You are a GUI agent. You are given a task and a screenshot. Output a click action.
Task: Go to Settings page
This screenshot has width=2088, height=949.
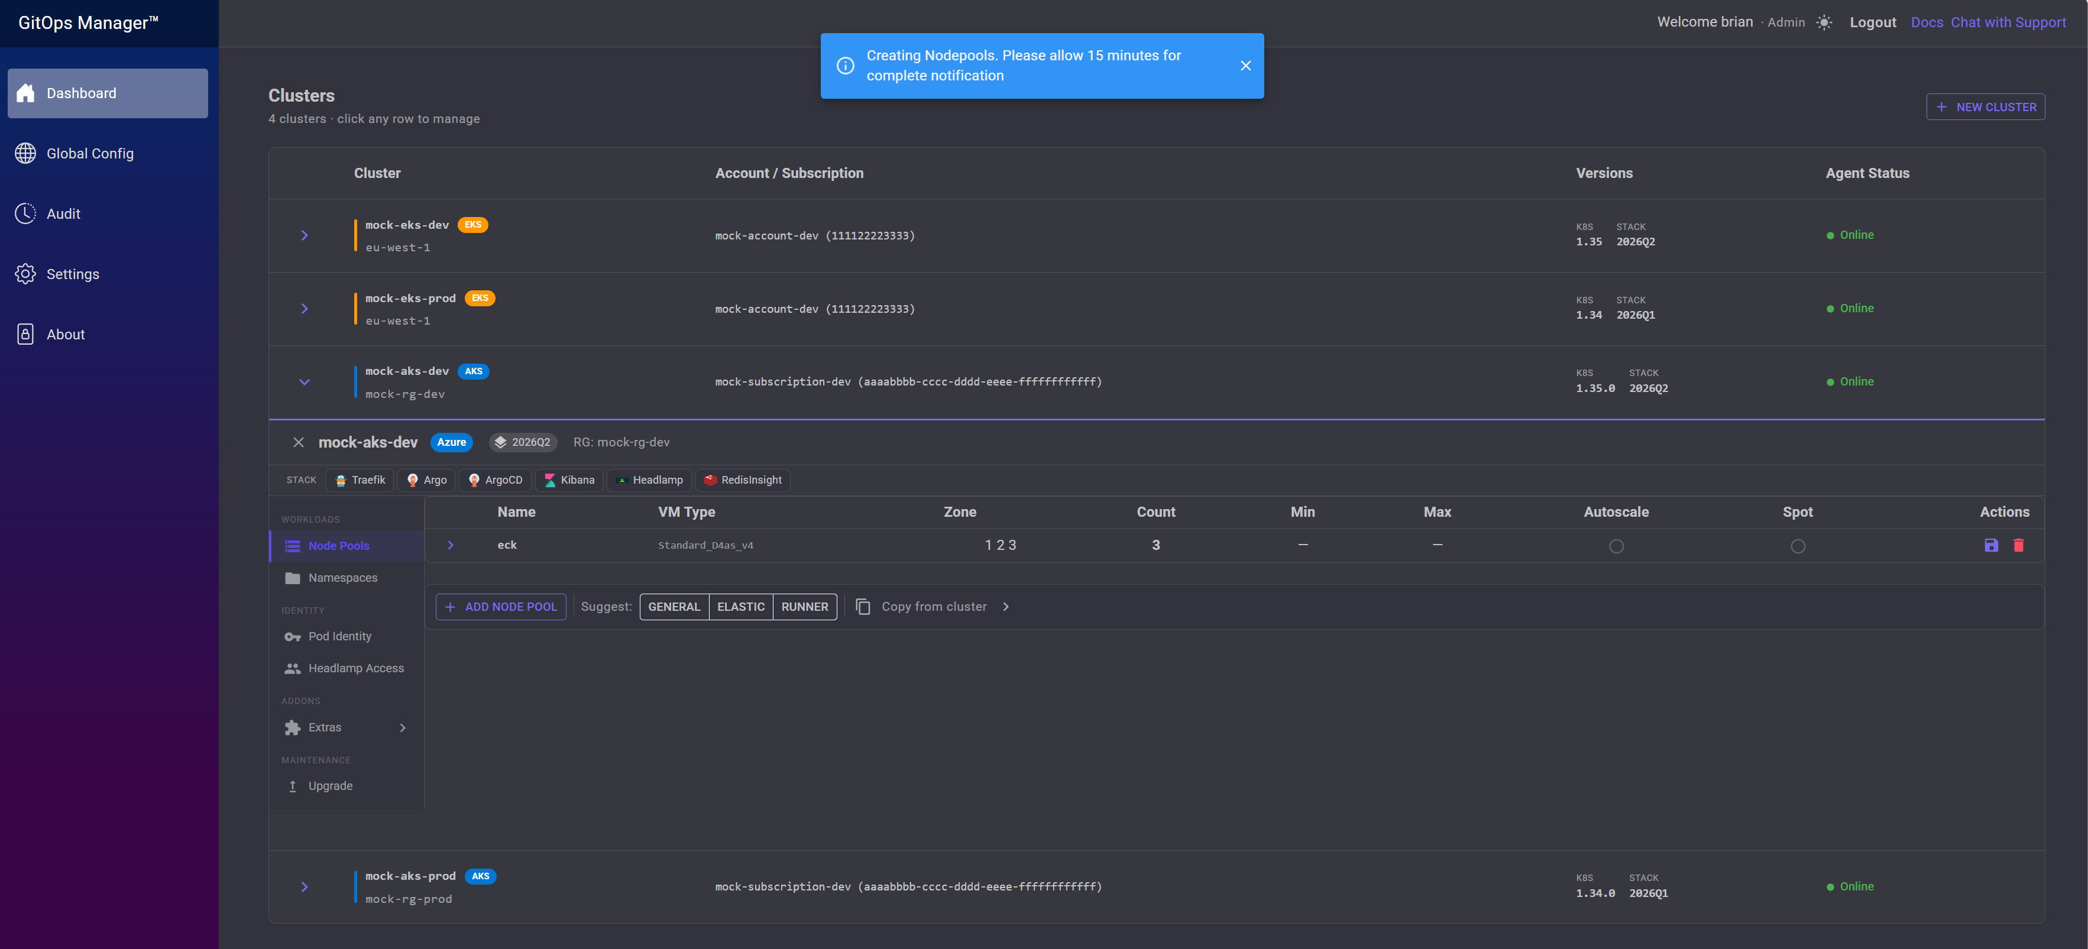pyautogui.click(x=108, y=274)
